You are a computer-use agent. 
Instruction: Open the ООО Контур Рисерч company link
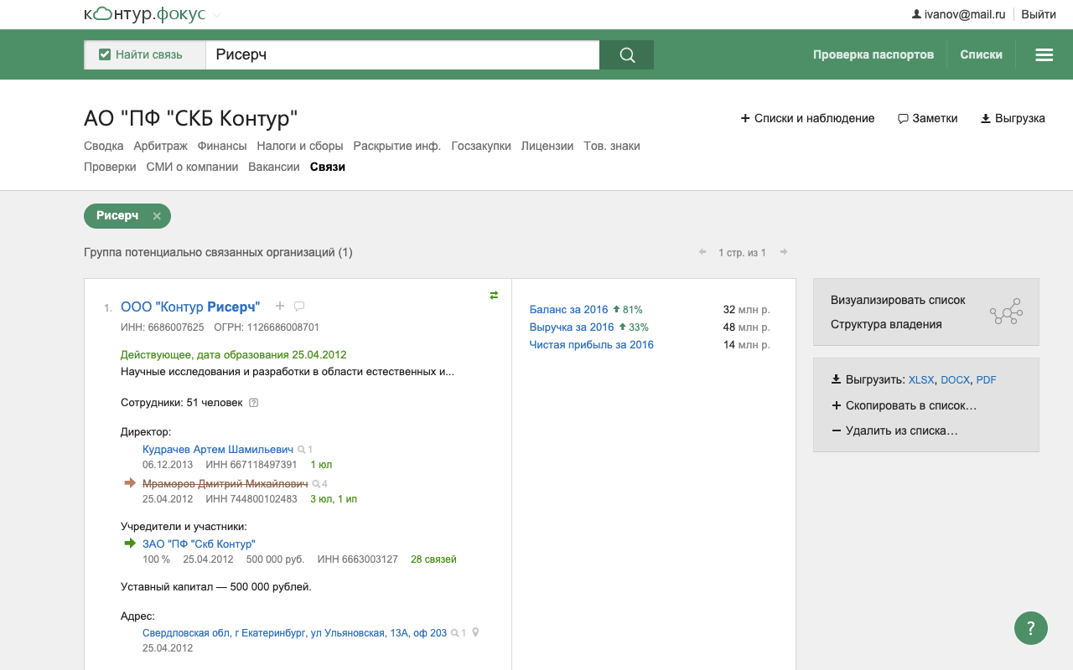point(190,307)
